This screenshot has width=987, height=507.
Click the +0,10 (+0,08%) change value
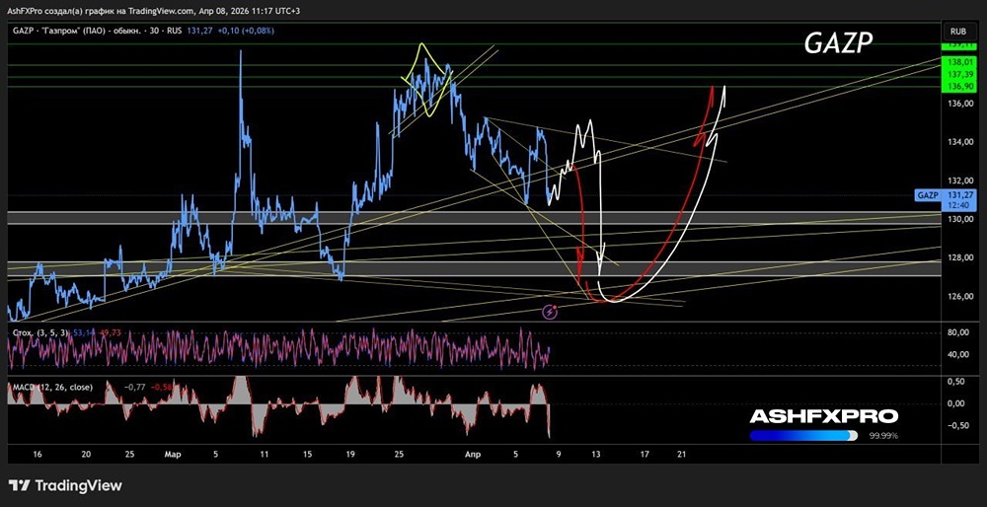244,31
